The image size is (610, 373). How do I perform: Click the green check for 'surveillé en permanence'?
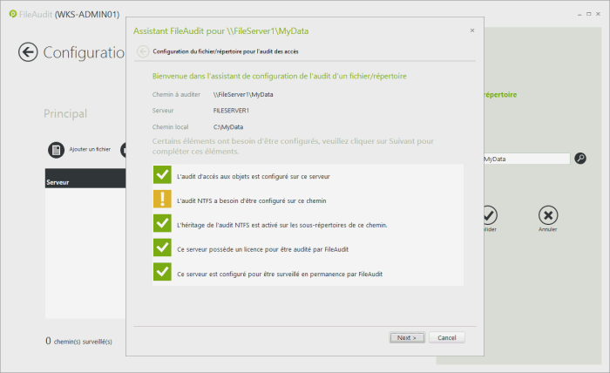pyautogui.click(x=162, y=272)
